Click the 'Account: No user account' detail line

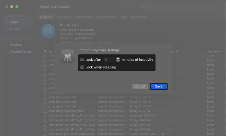(77, 34)
